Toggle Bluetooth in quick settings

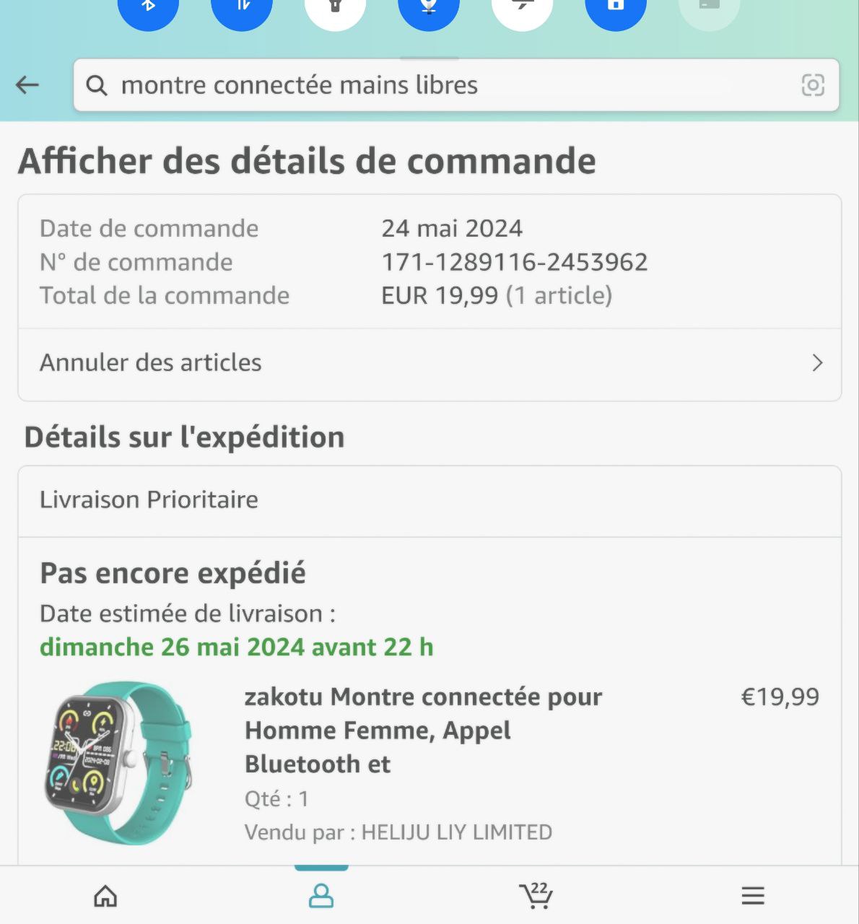tap(148, 7)
